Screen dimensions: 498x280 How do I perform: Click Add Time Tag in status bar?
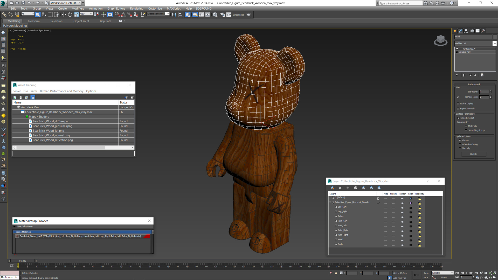pyautogui.click(x=399, y=278)
